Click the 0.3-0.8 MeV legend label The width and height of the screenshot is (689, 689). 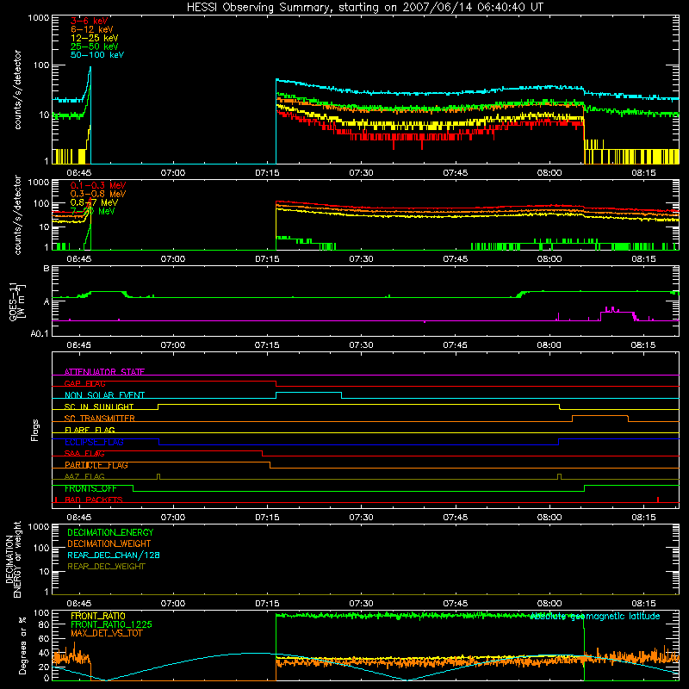(98, 194)
